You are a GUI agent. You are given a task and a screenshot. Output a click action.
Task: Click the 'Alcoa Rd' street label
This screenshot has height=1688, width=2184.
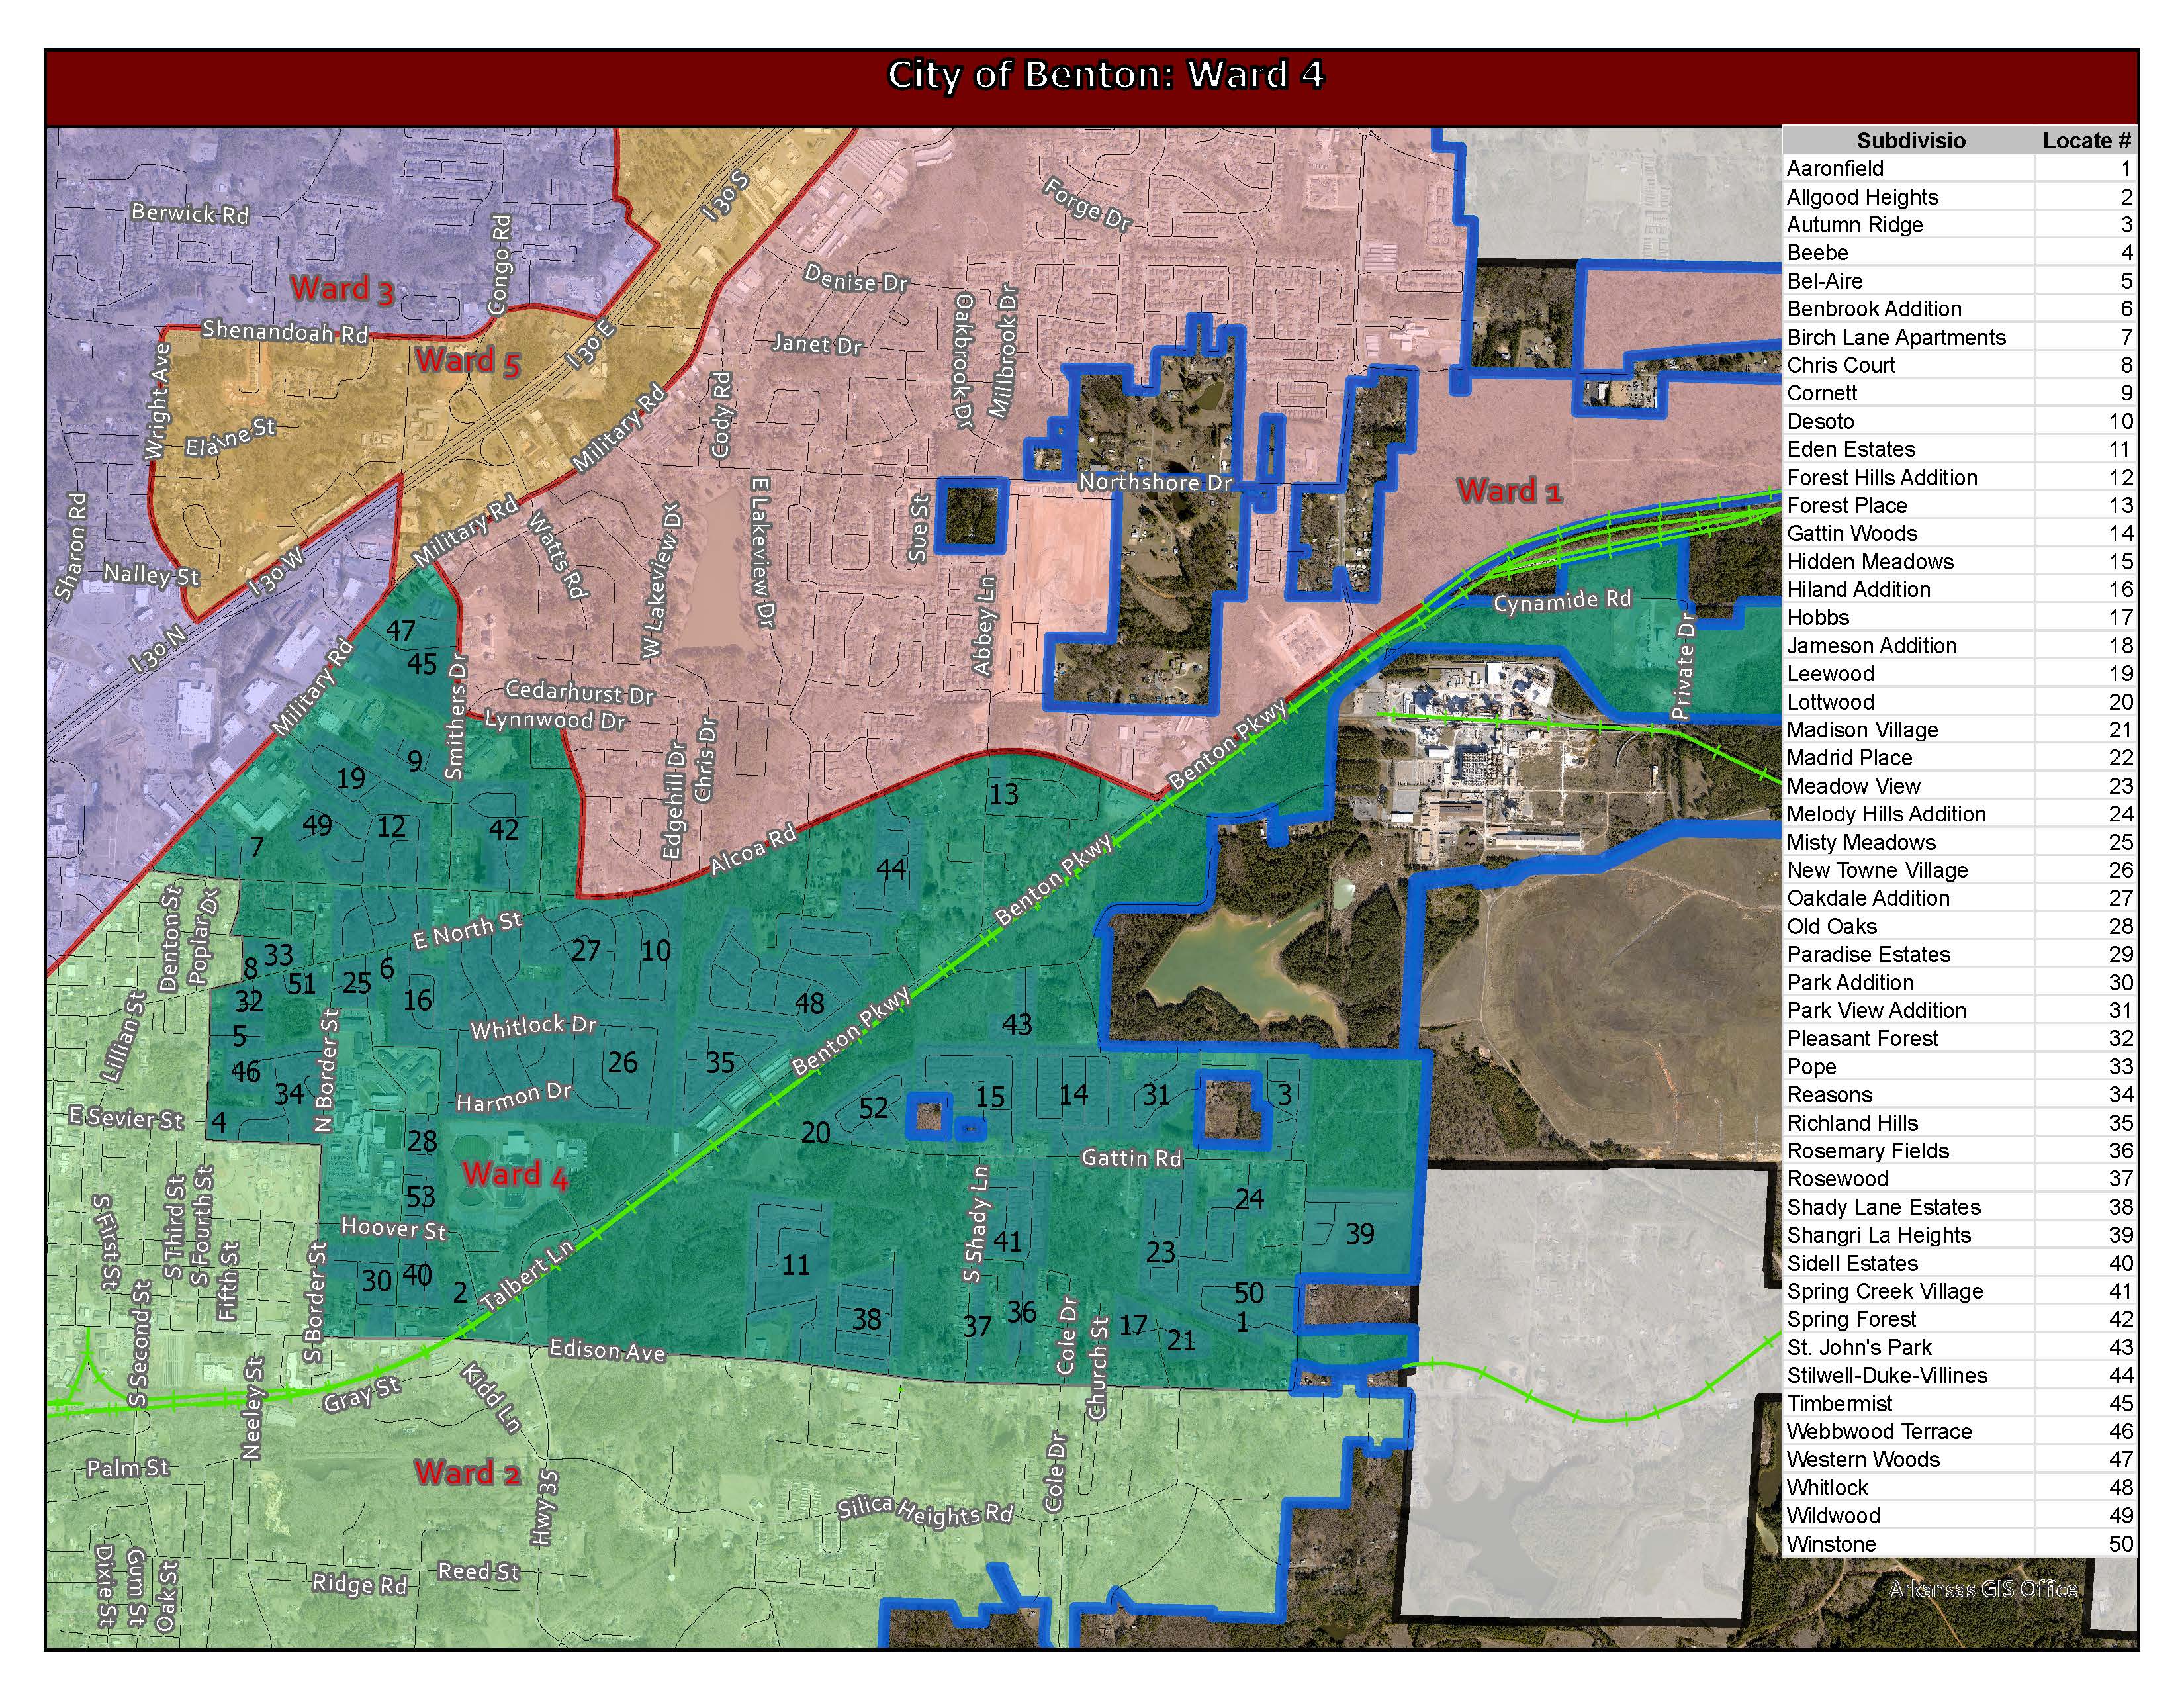point(753,849)
